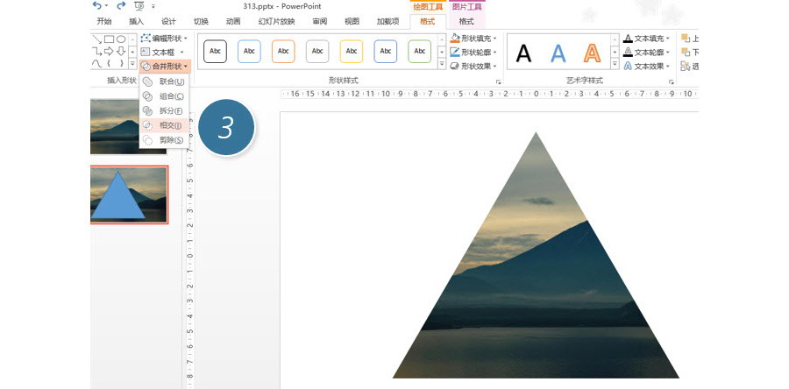Select the slide thumbnail with blue triangle
789x389 pixels.
tap(129, 194)
